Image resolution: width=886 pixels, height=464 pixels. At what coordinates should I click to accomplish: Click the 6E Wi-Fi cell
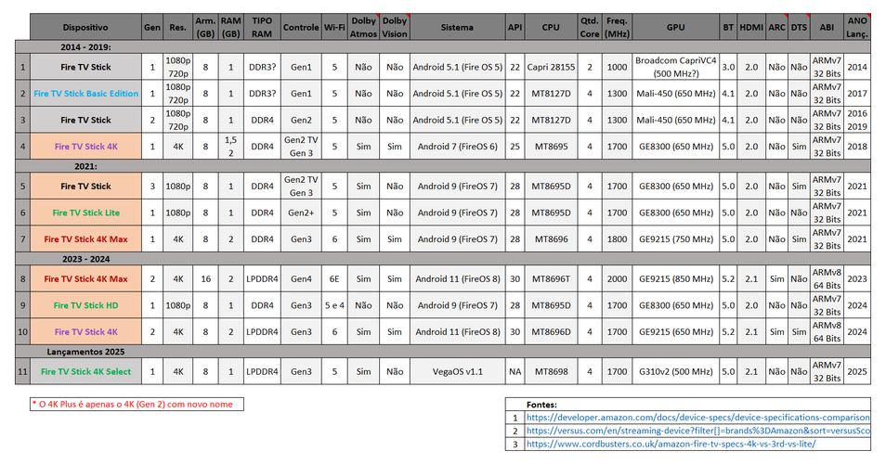[334, 278]
